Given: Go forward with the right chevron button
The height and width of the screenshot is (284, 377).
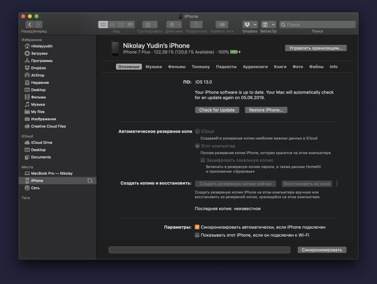Looking at the screenshot, I should 38,24.
